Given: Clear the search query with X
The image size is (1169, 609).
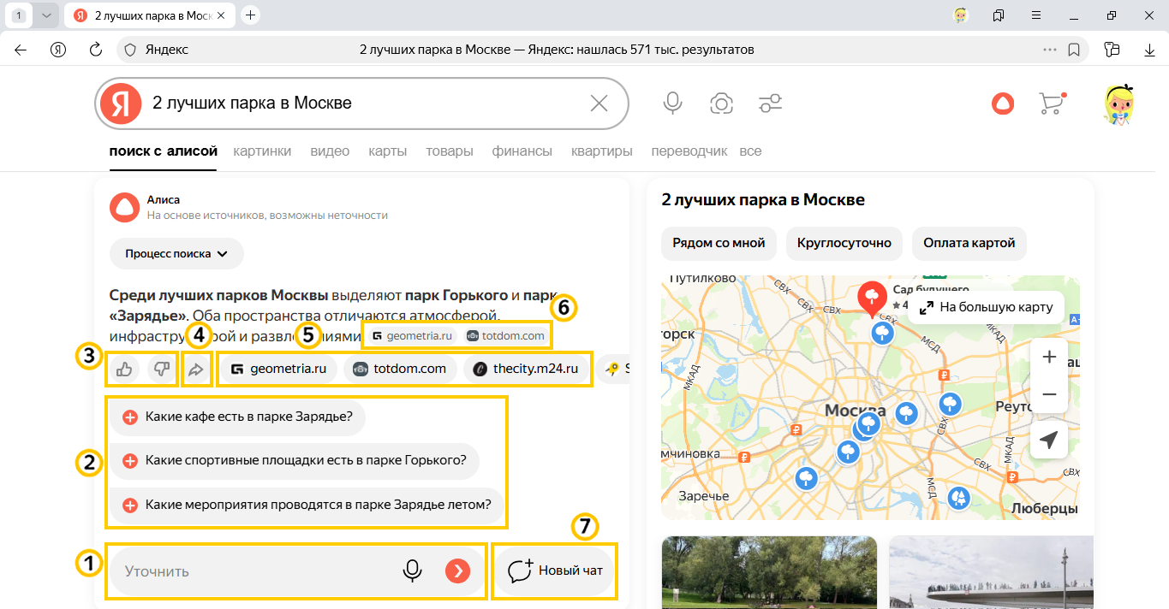Looking at the screenshot, I should click(599, 103).
